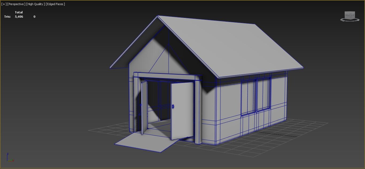Image resolution: width=365 pixels, height=169 pixels.
Task: Click the ViewCube in the viewport corner
Action: click(350, 15)
